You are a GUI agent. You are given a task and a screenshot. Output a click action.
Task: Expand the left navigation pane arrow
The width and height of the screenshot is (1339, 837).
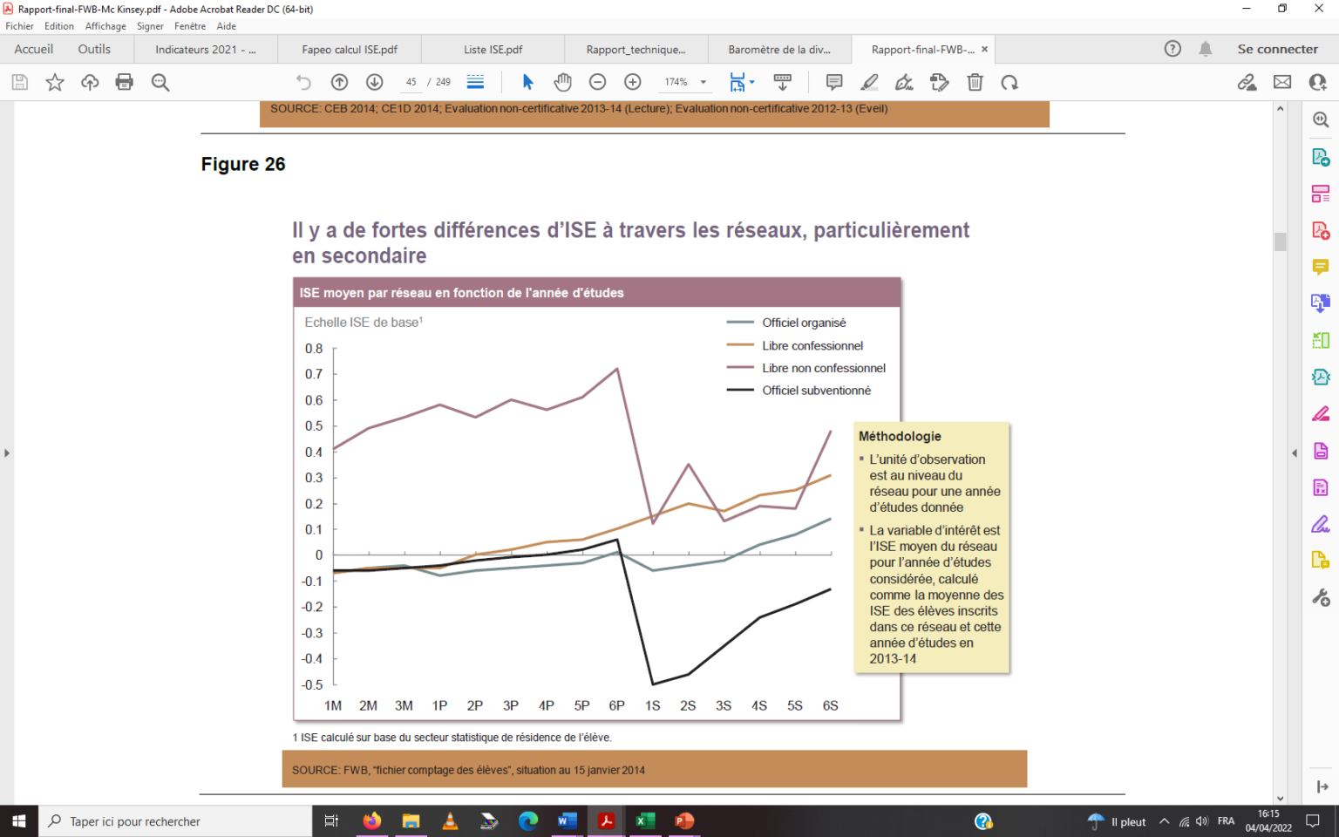click(x=7, y=453)
